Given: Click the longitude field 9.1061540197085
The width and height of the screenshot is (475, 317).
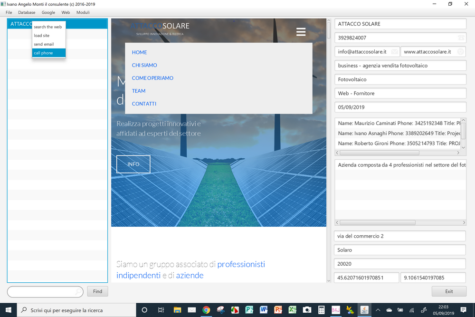Looking at the screenshot, I should pyautogui.click(x=433, y=278).
